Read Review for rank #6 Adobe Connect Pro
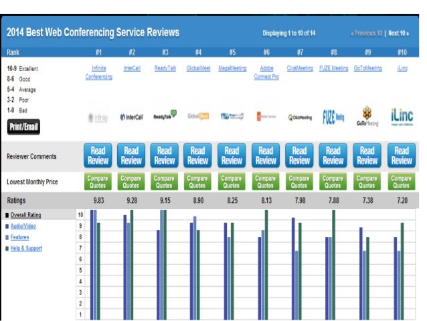 click(266, 155)
